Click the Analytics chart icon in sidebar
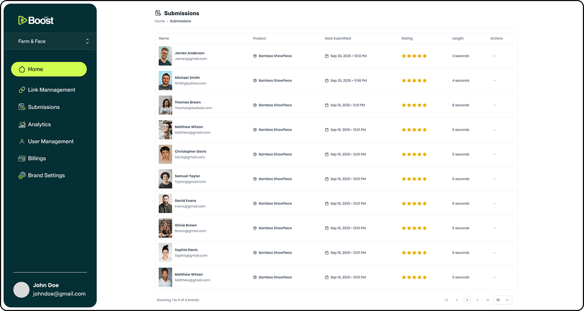 click(22, 124)
